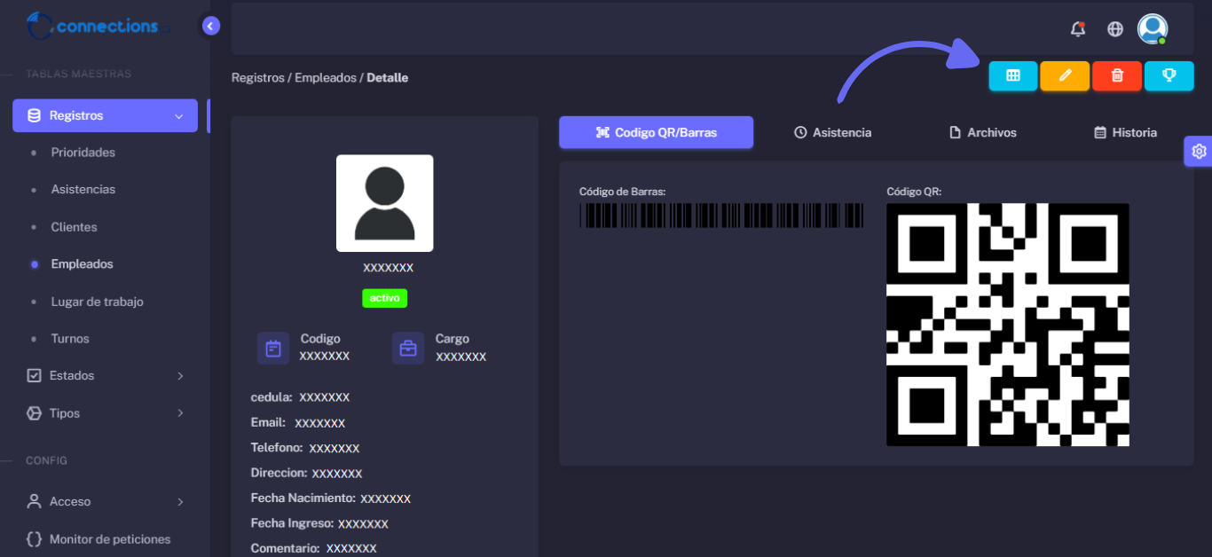Click the Detalle breadcrumb text
This screenshot has width=1212, height=557.
(388, 77)
